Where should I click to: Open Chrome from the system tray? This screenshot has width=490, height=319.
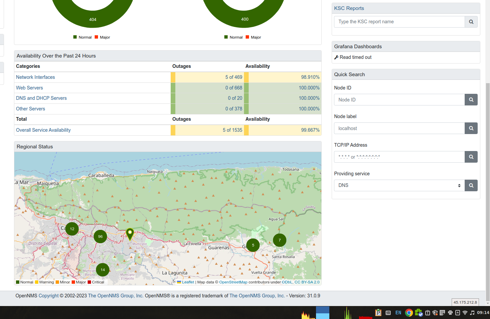click(x=409, y=313)
